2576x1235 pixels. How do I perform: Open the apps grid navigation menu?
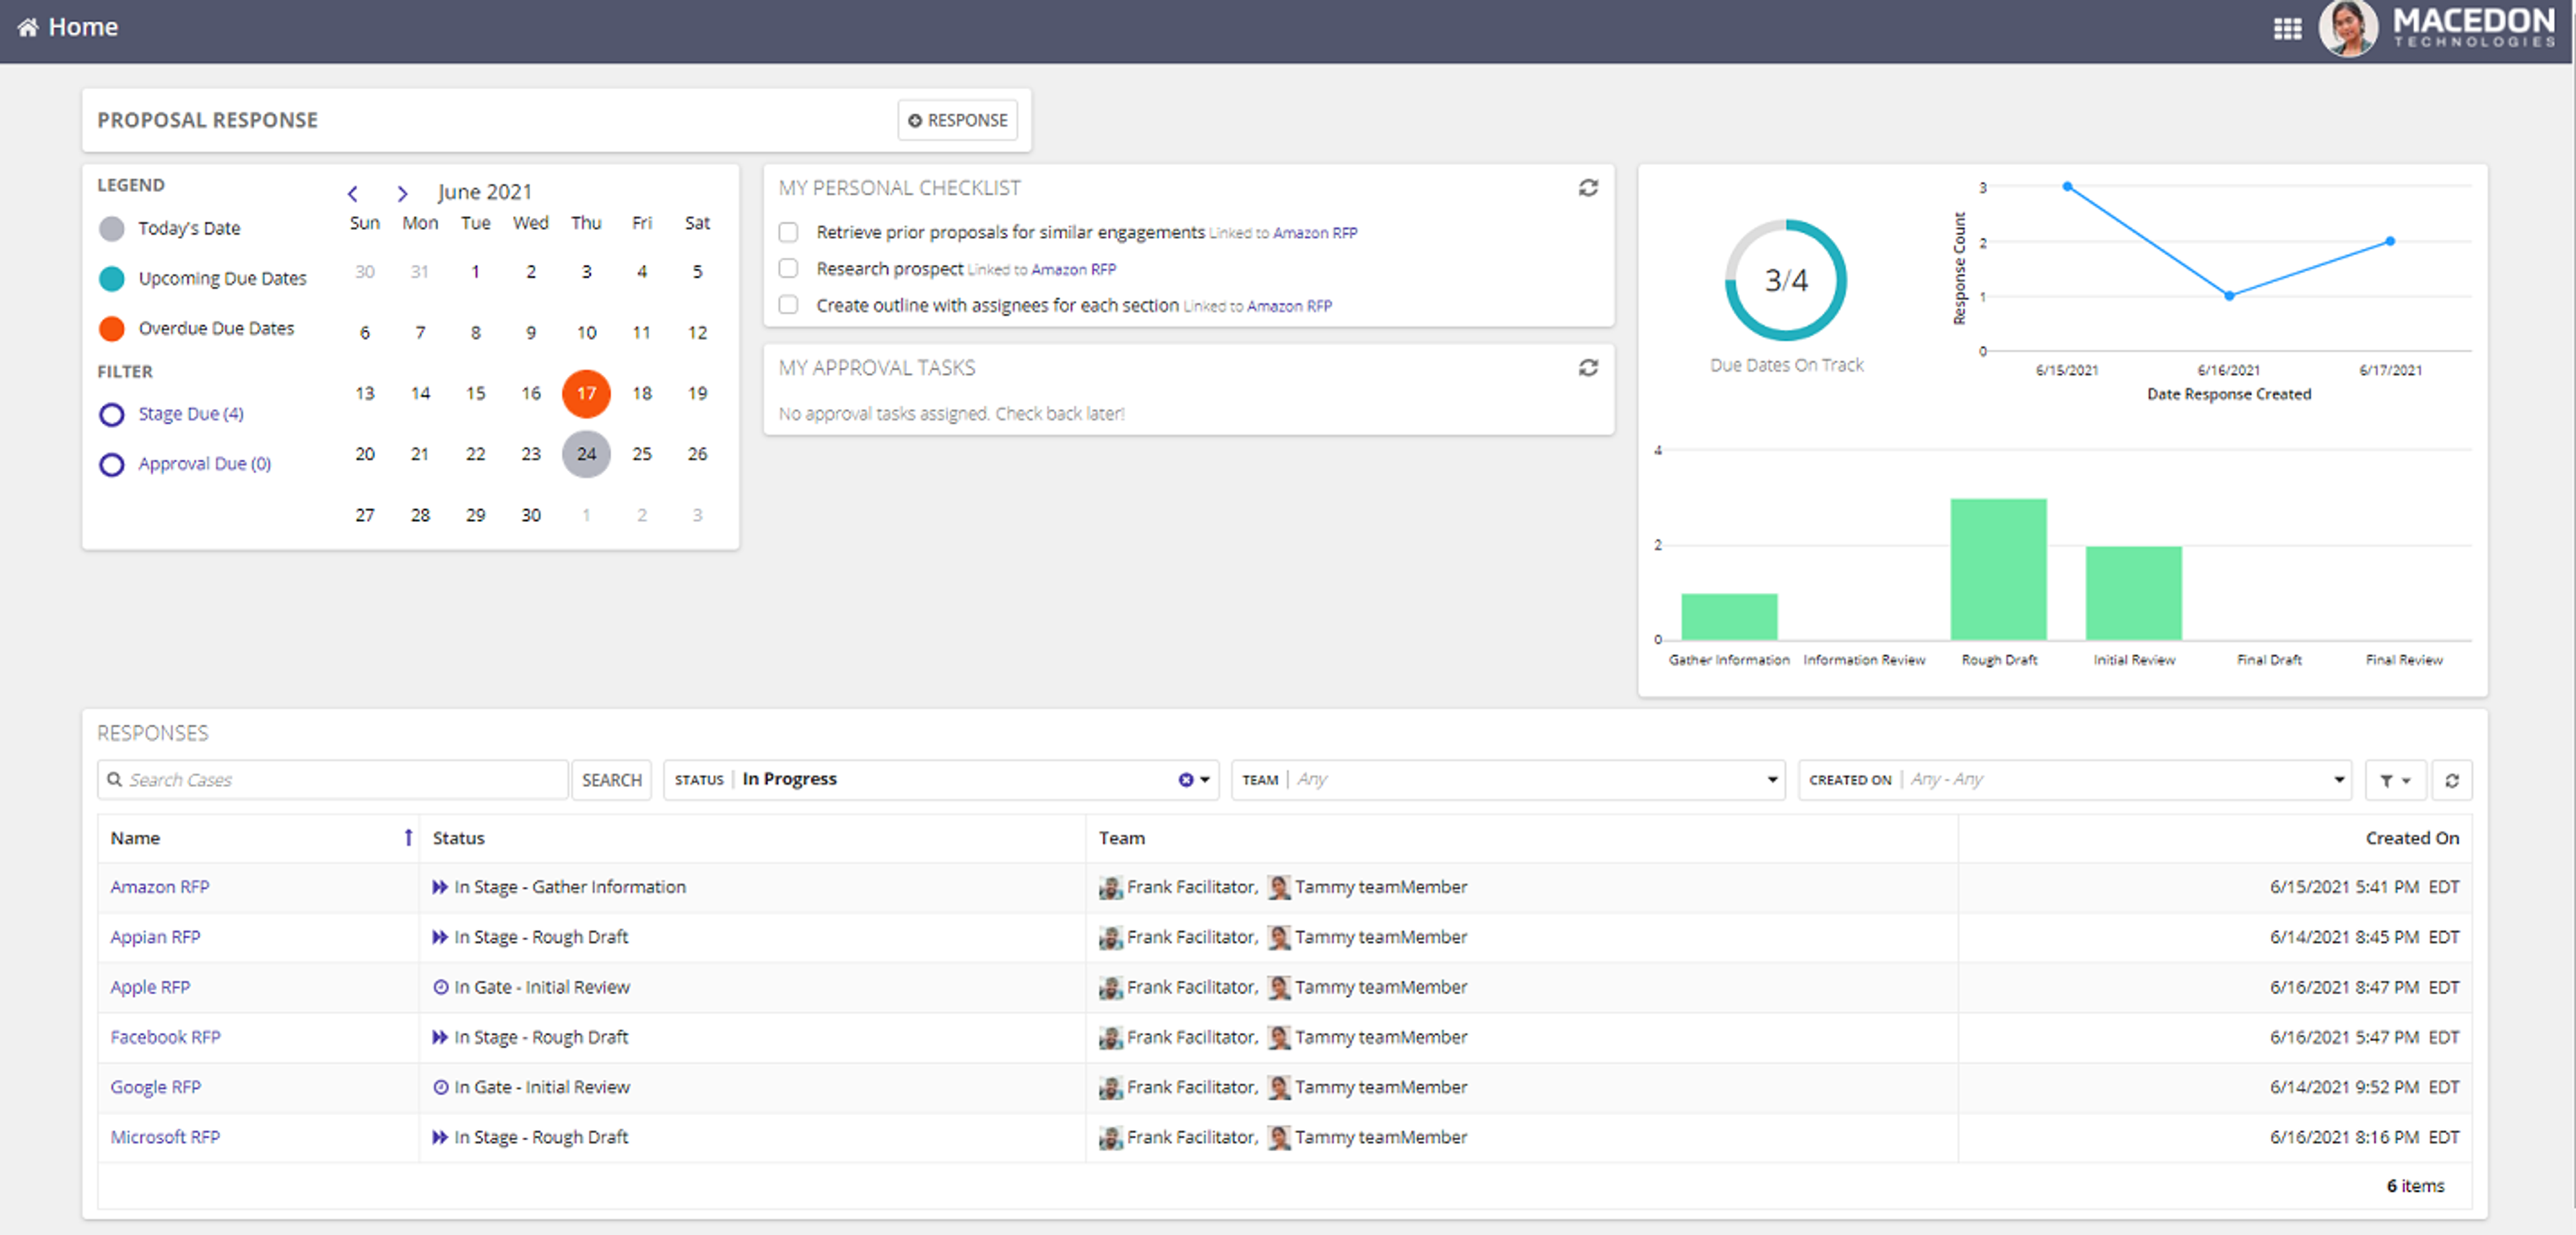[2287, 28]
